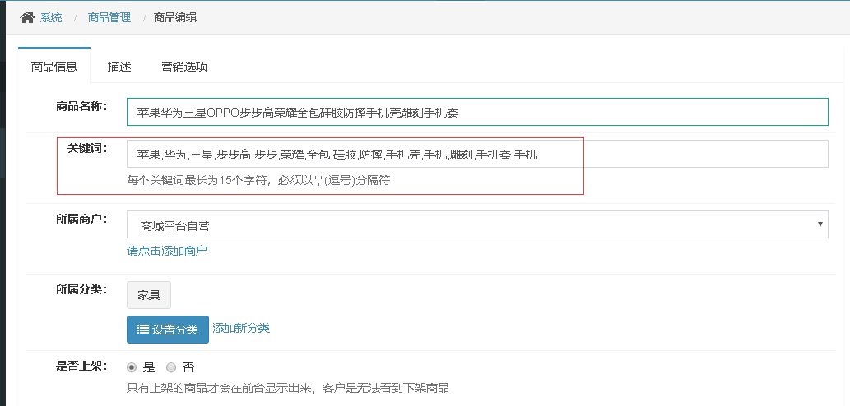The image size is (850, 406).
Task: Open the 营销选项 tab
Action: point(184,67)
